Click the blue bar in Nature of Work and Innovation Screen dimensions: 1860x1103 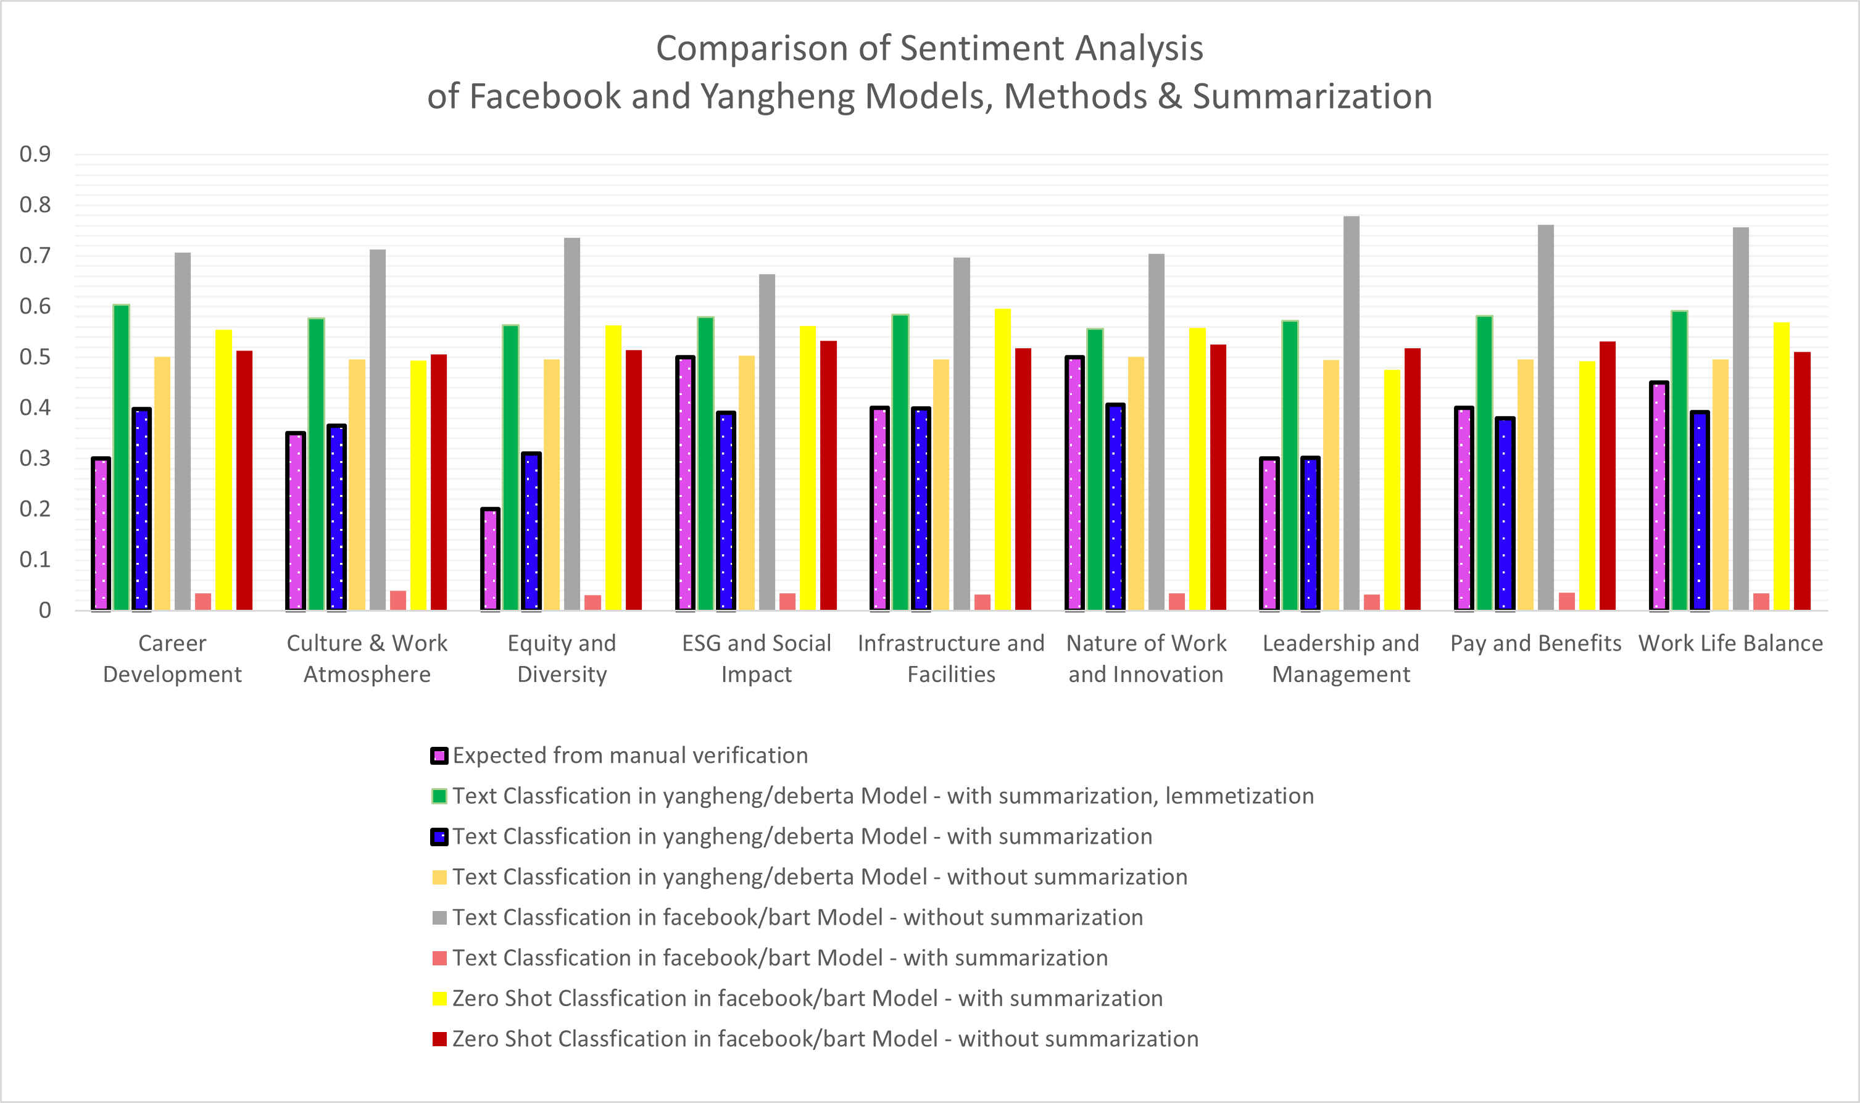click(x=1115, y=507)
